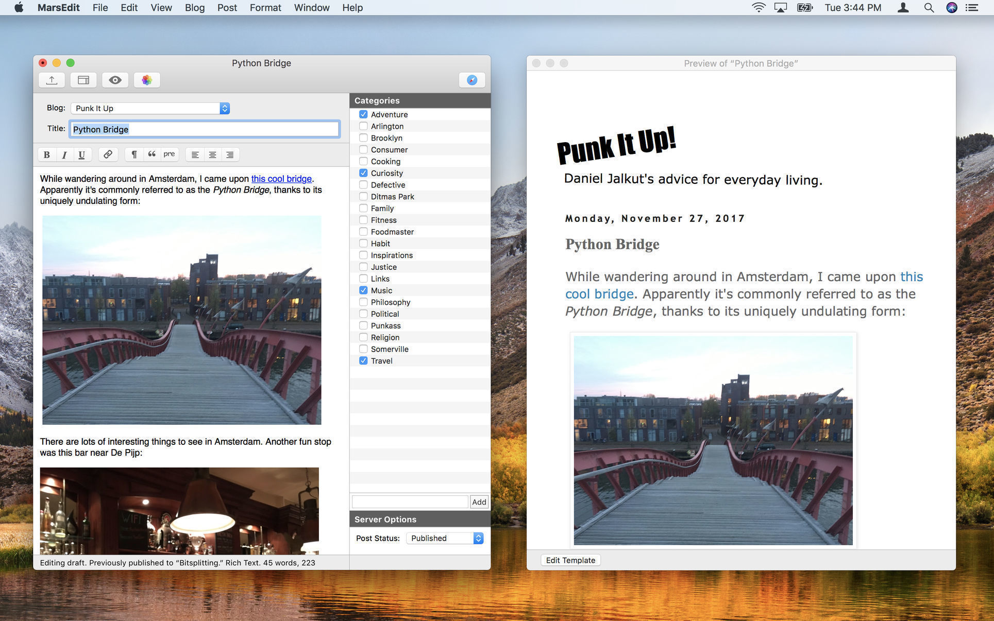Click the new category name input field
Screen dimensions: 994x621
pyautogui.click(x=410, y=502)
